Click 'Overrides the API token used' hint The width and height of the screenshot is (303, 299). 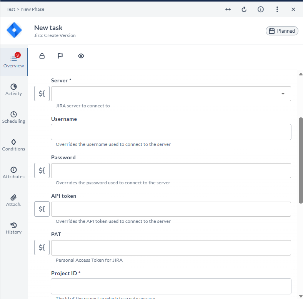tap(113, 221)
